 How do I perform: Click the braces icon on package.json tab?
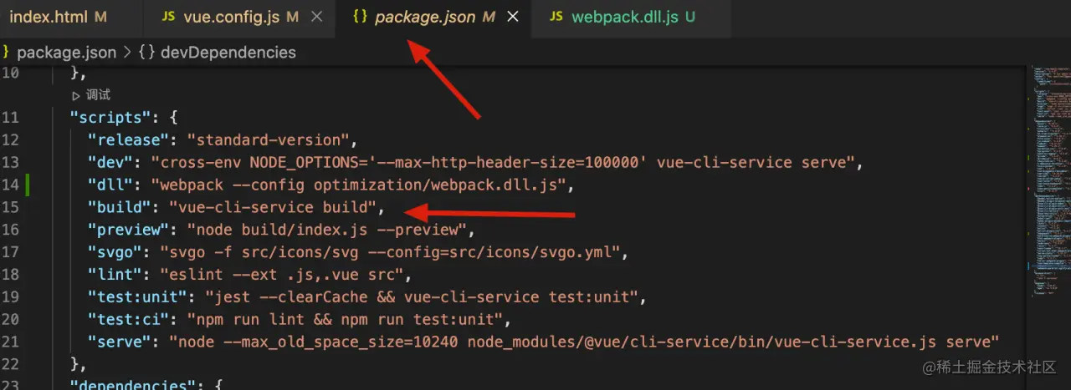tap(360, 17)
